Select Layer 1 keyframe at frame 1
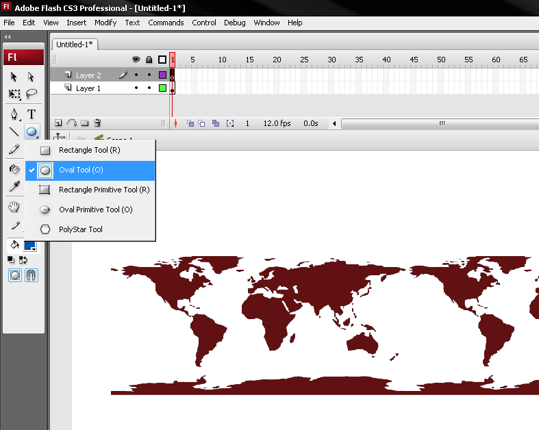The height and width of the screenshot is (430, 539). click(x=172, y=88)
